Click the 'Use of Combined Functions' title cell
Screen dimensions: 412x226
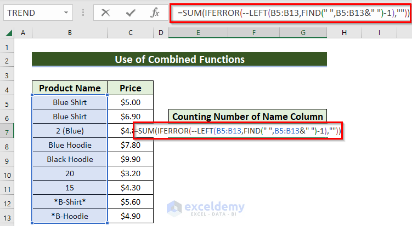pos(179,59)
